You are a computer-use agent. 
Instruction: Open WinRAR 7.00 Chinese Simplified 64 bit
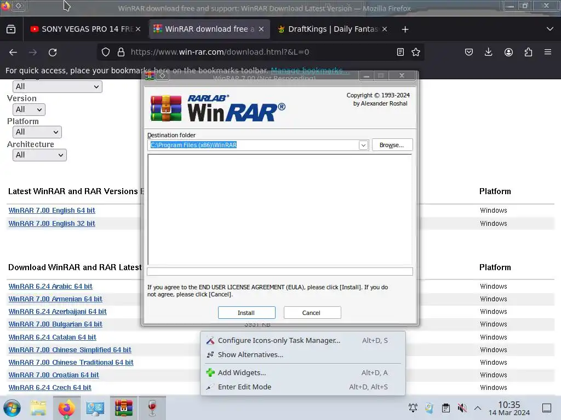[x=70, y=350]
